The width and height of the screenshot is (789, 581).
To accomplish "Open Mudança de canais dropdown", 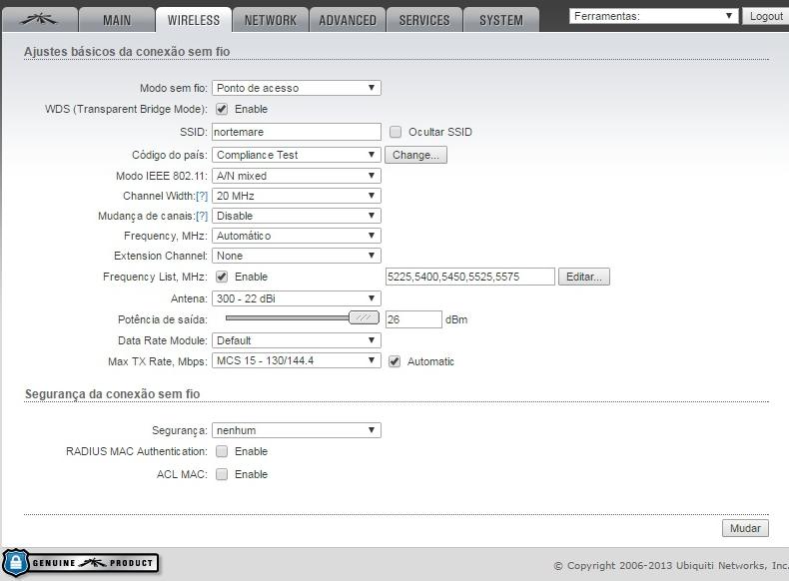I will [297, 216].
